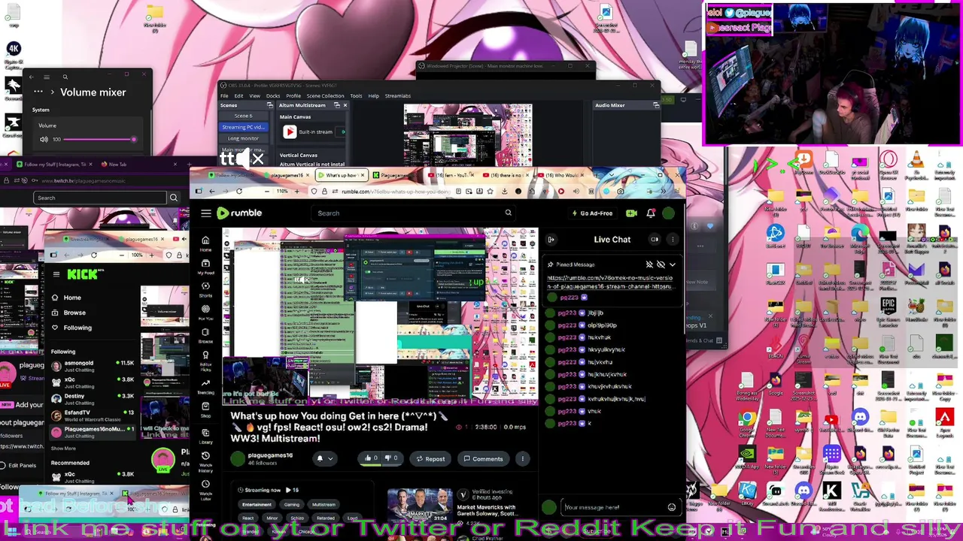Click the Rumble search magnifier icon

click(508, 213)
